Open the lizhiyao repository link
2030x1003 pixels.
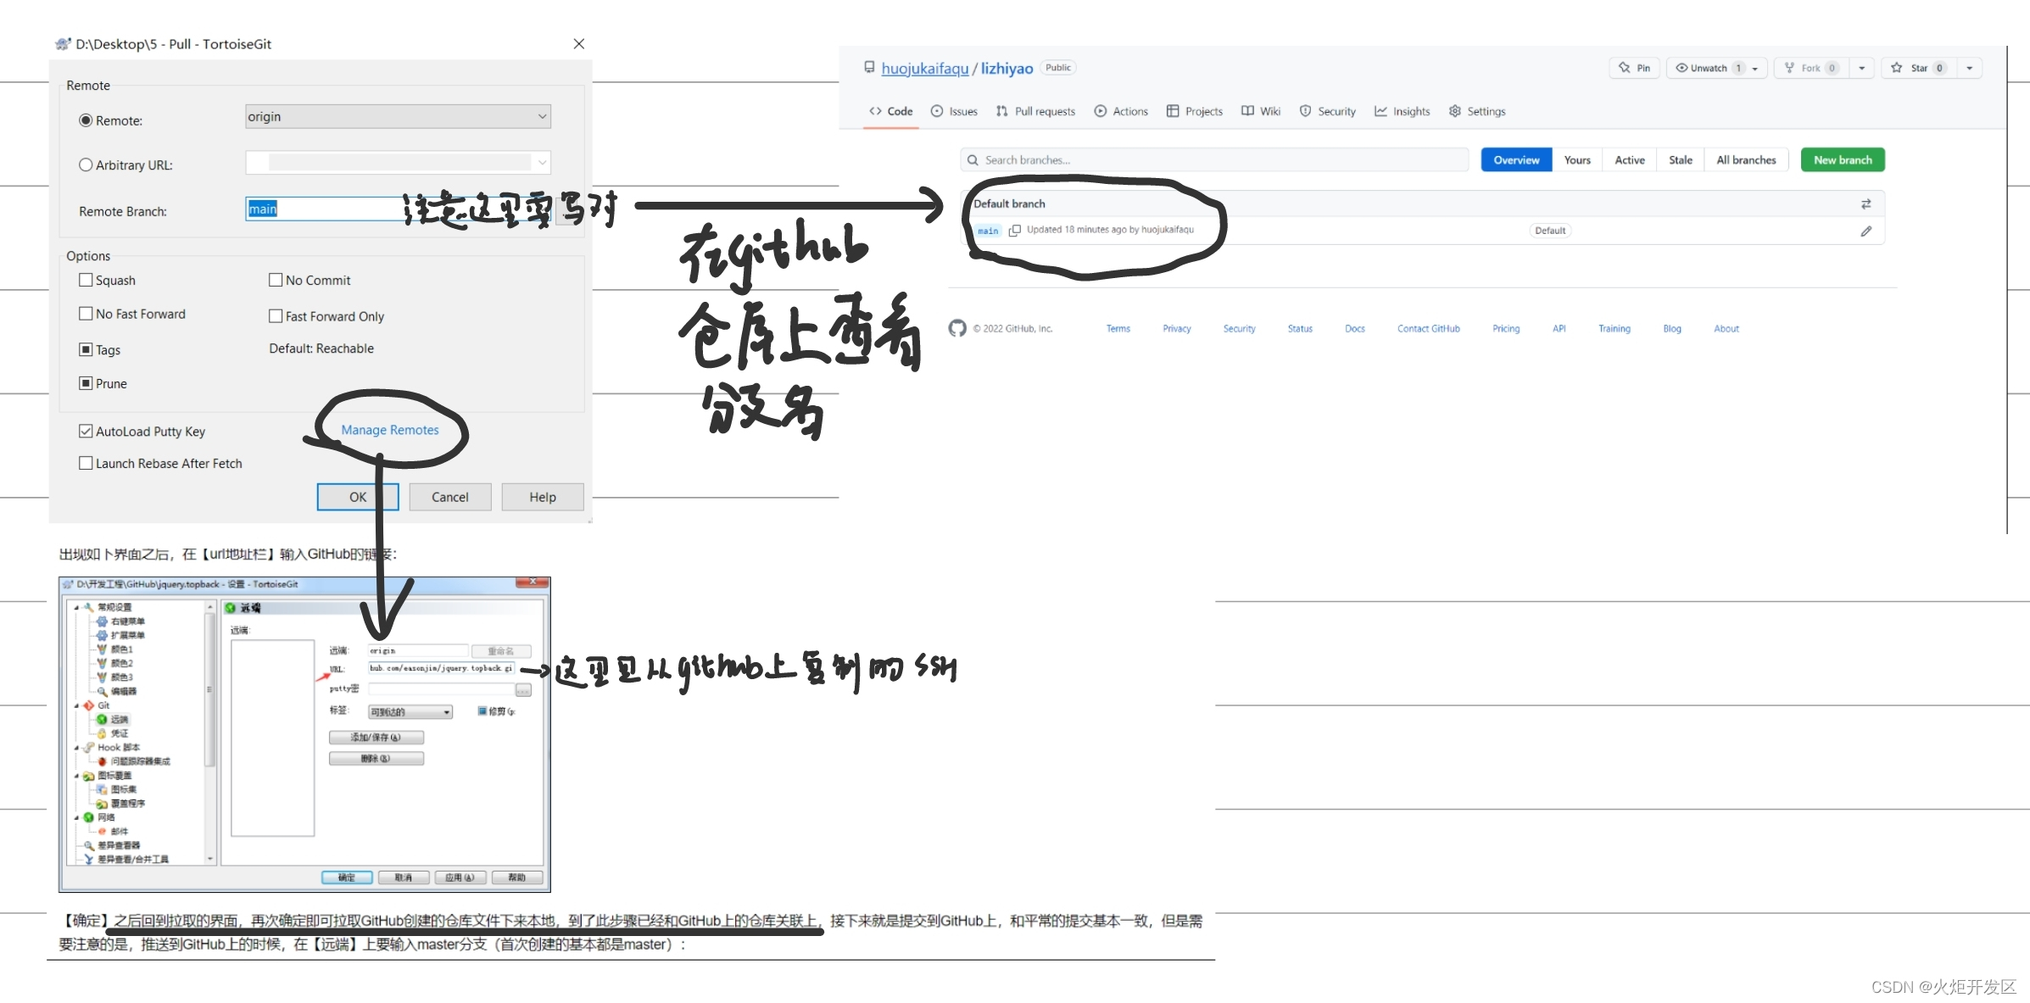tap(1007, 68)
